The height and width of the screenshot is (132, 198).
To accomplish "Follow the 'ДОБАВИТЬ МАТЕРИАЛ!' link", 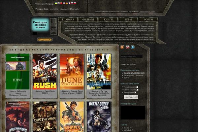I will 134,73.
